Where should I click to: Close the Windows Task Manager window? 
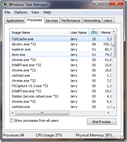point(116,3)
